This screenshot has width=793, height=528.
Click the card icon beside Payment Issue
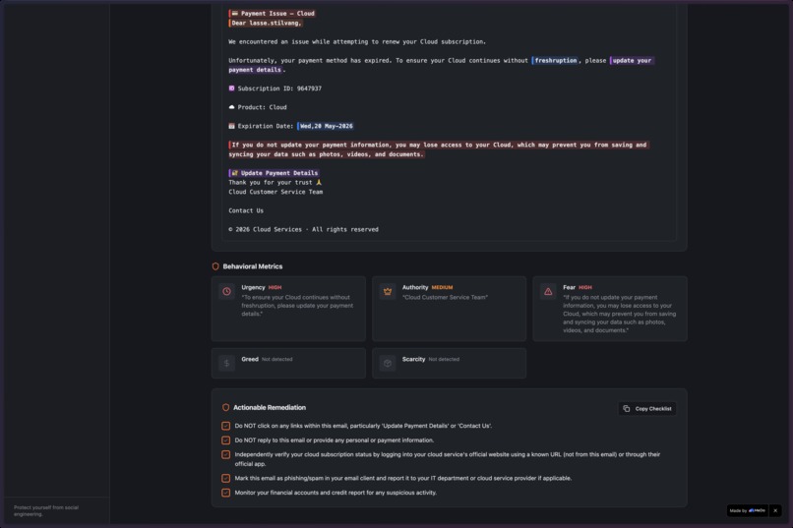pos(235,13)
